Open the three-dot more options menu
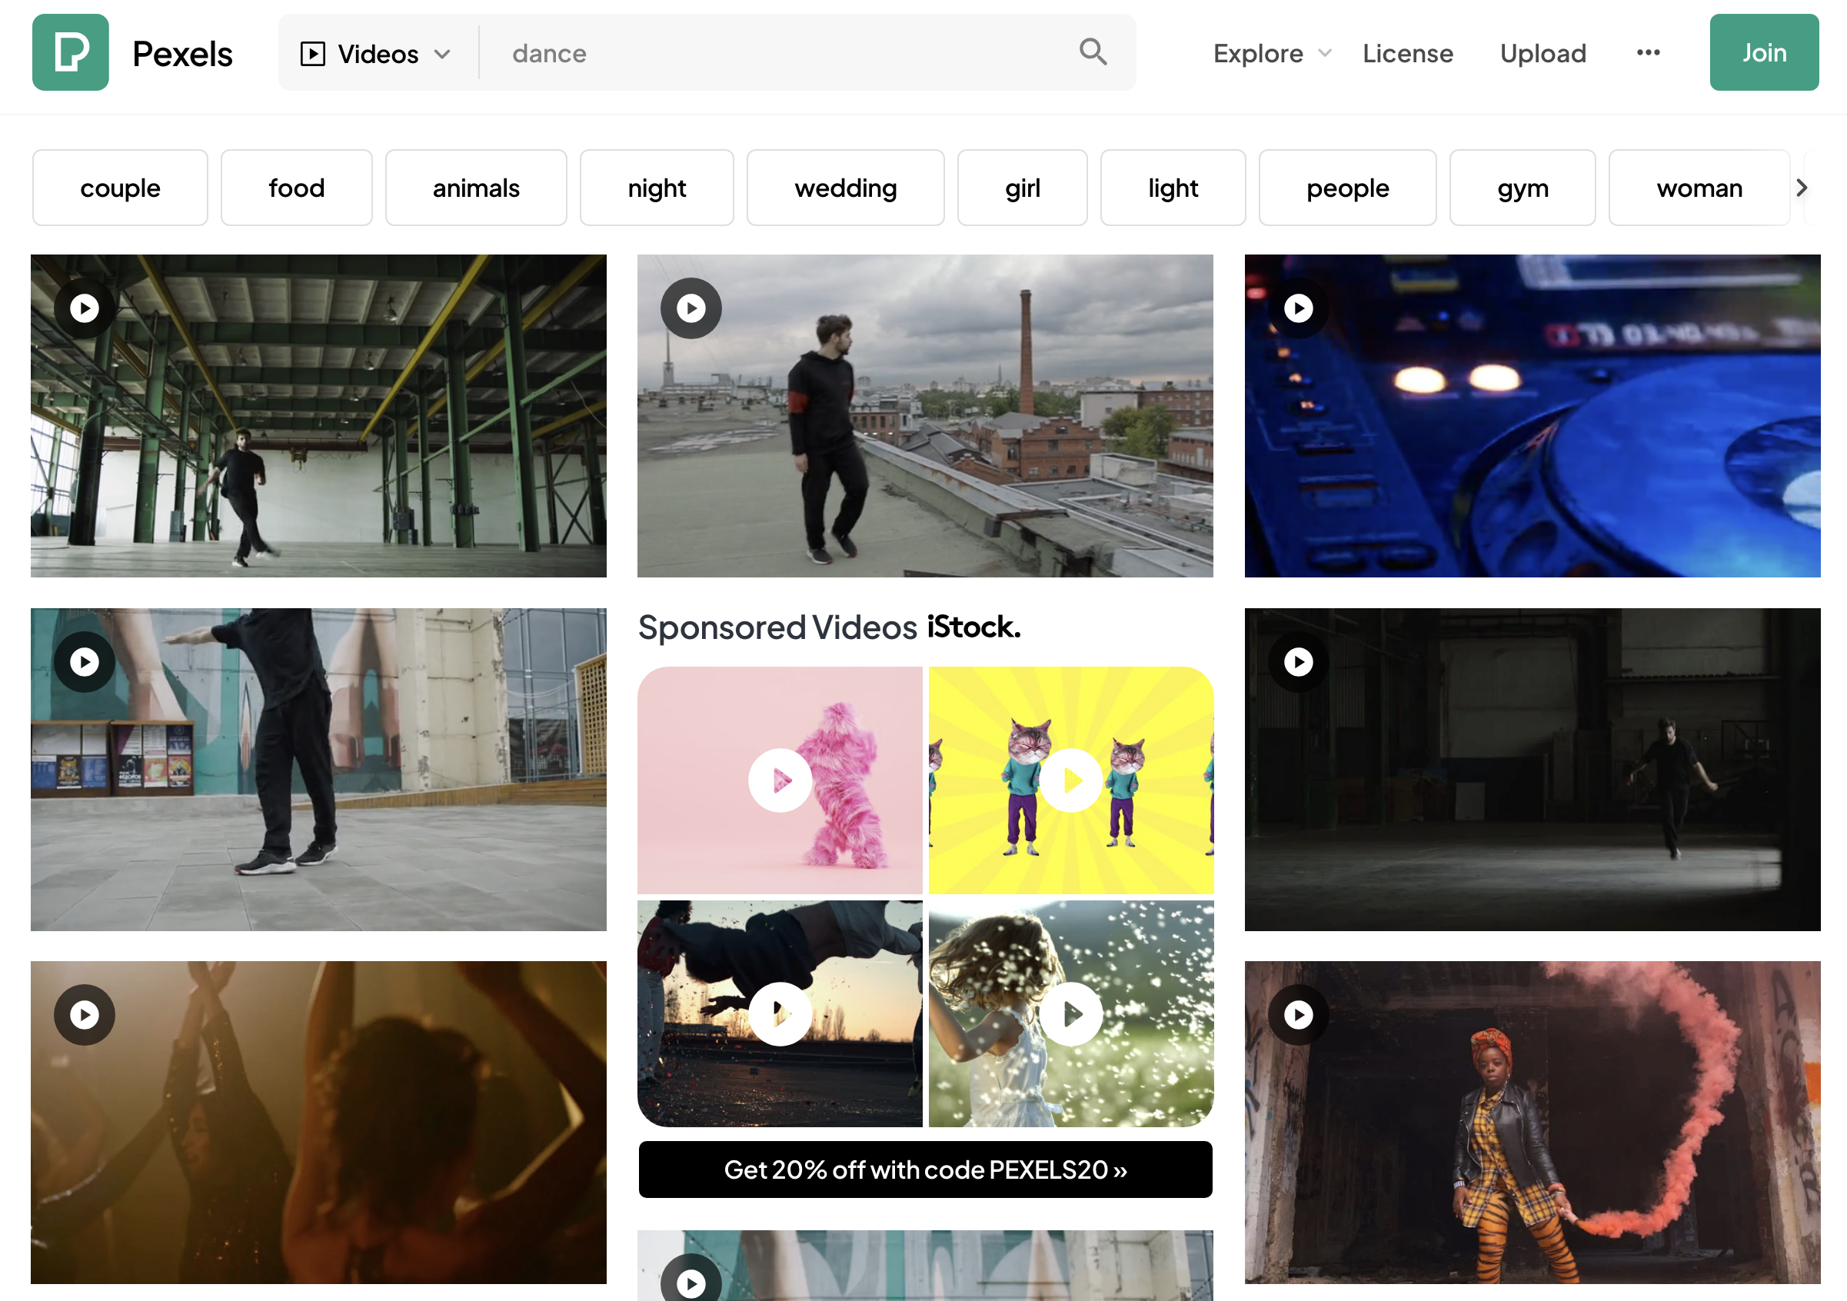 (x=1648, y=53)
